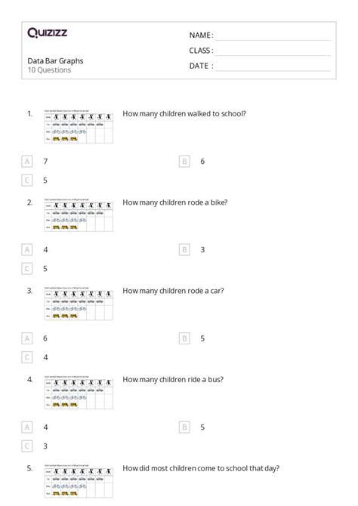The width and height of the screenshot is (358, 506).
Task: Click the NAME input line
Action: click(273, 36)
